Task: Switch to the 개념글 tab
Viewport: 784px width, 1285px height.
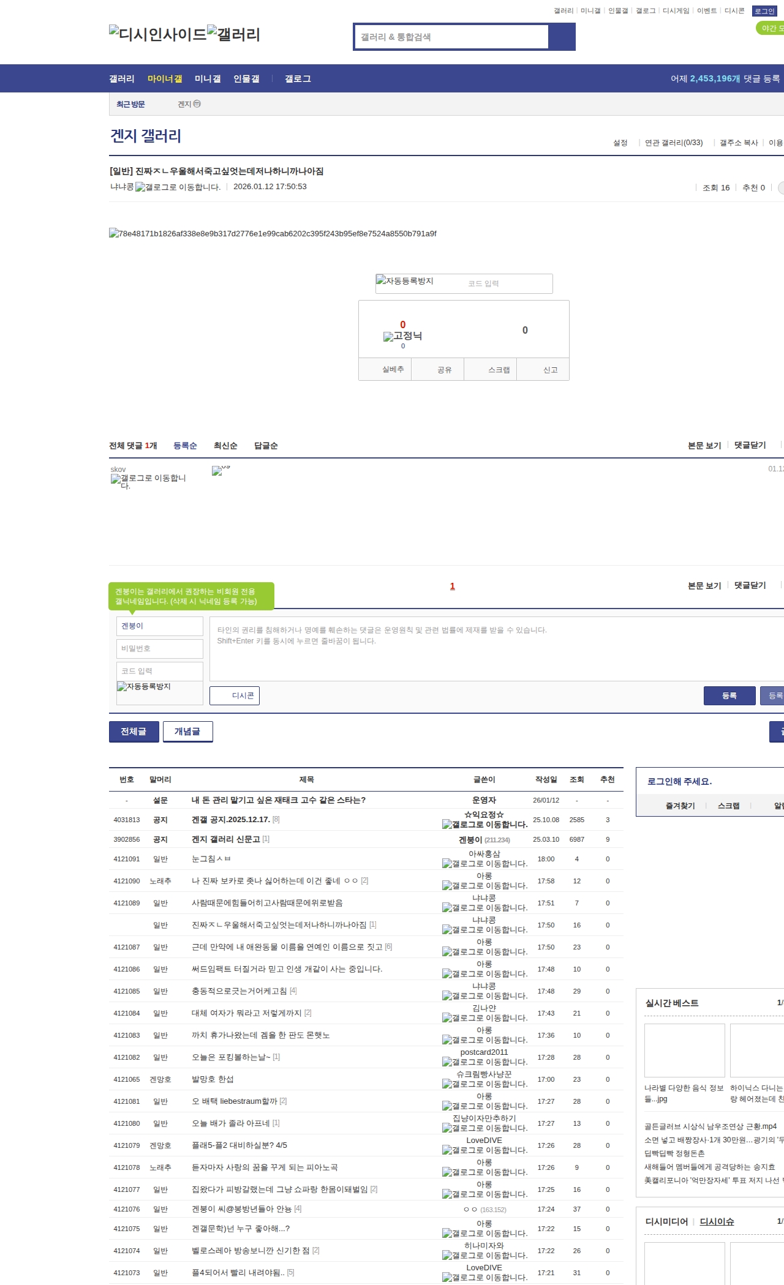Action: coord(187,732)
